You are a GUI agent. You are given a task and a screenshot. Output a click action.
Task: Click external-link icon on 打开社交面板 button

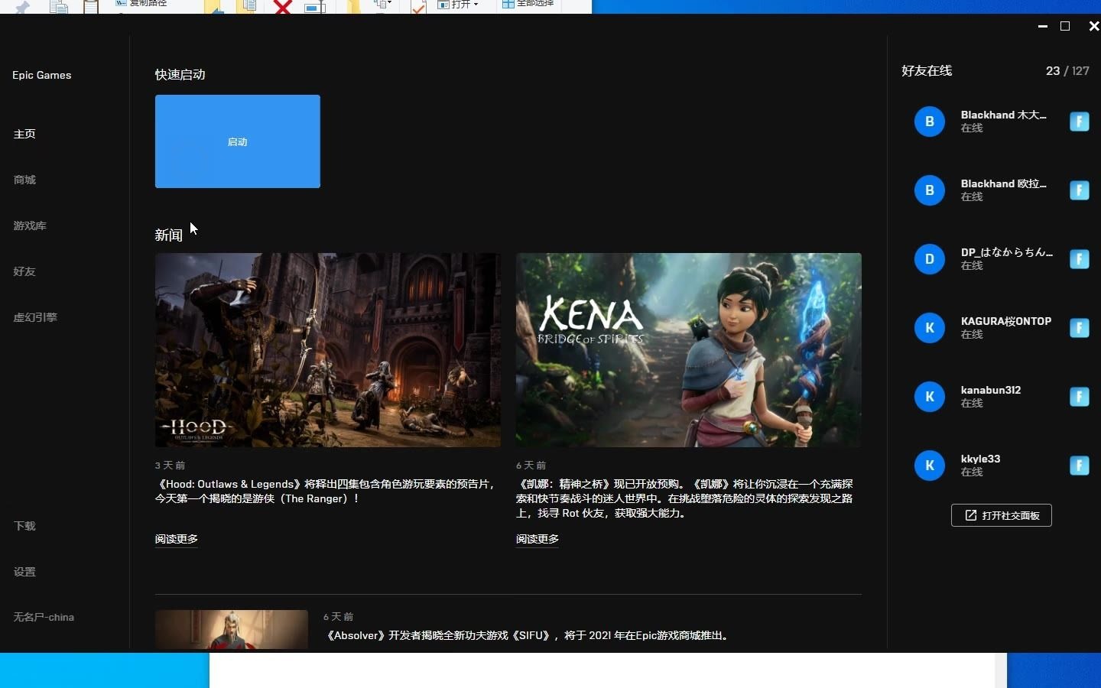(971, 515)
